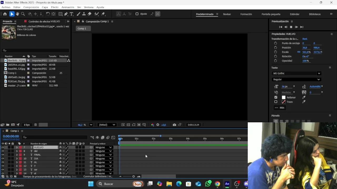Select the Horizontal Type tool
This screenshot has height=189, width=337.
point(71,14)
